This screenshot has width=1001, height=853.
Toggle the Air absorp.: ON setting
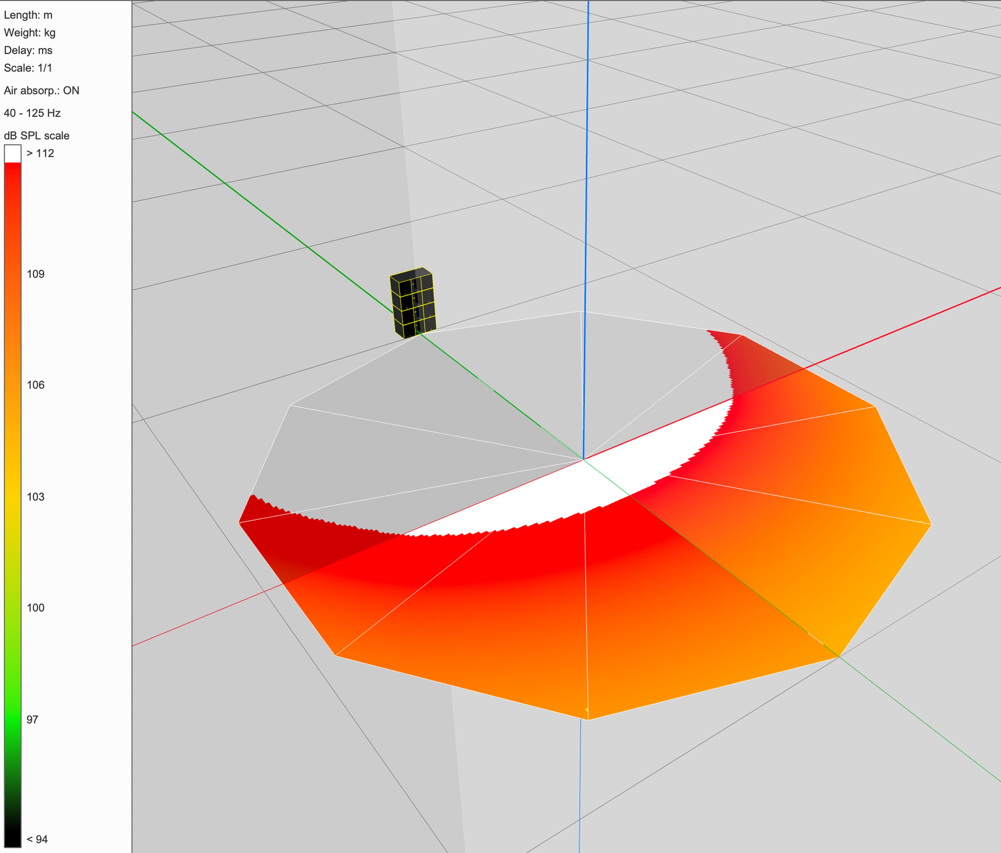(x=42, y=90)
